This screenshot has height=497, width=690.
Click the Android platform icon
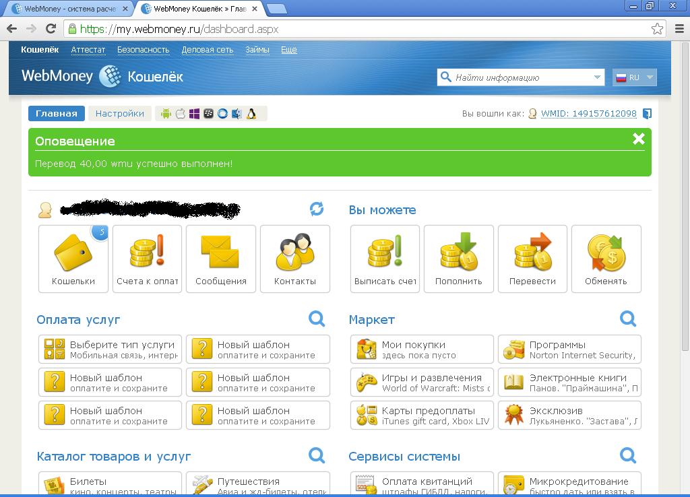coord(166,114)
